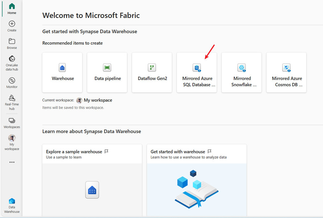Open the Real-Time hub
Image resolution: width=323 pixels, height=218 pixels.
[12, 102]
